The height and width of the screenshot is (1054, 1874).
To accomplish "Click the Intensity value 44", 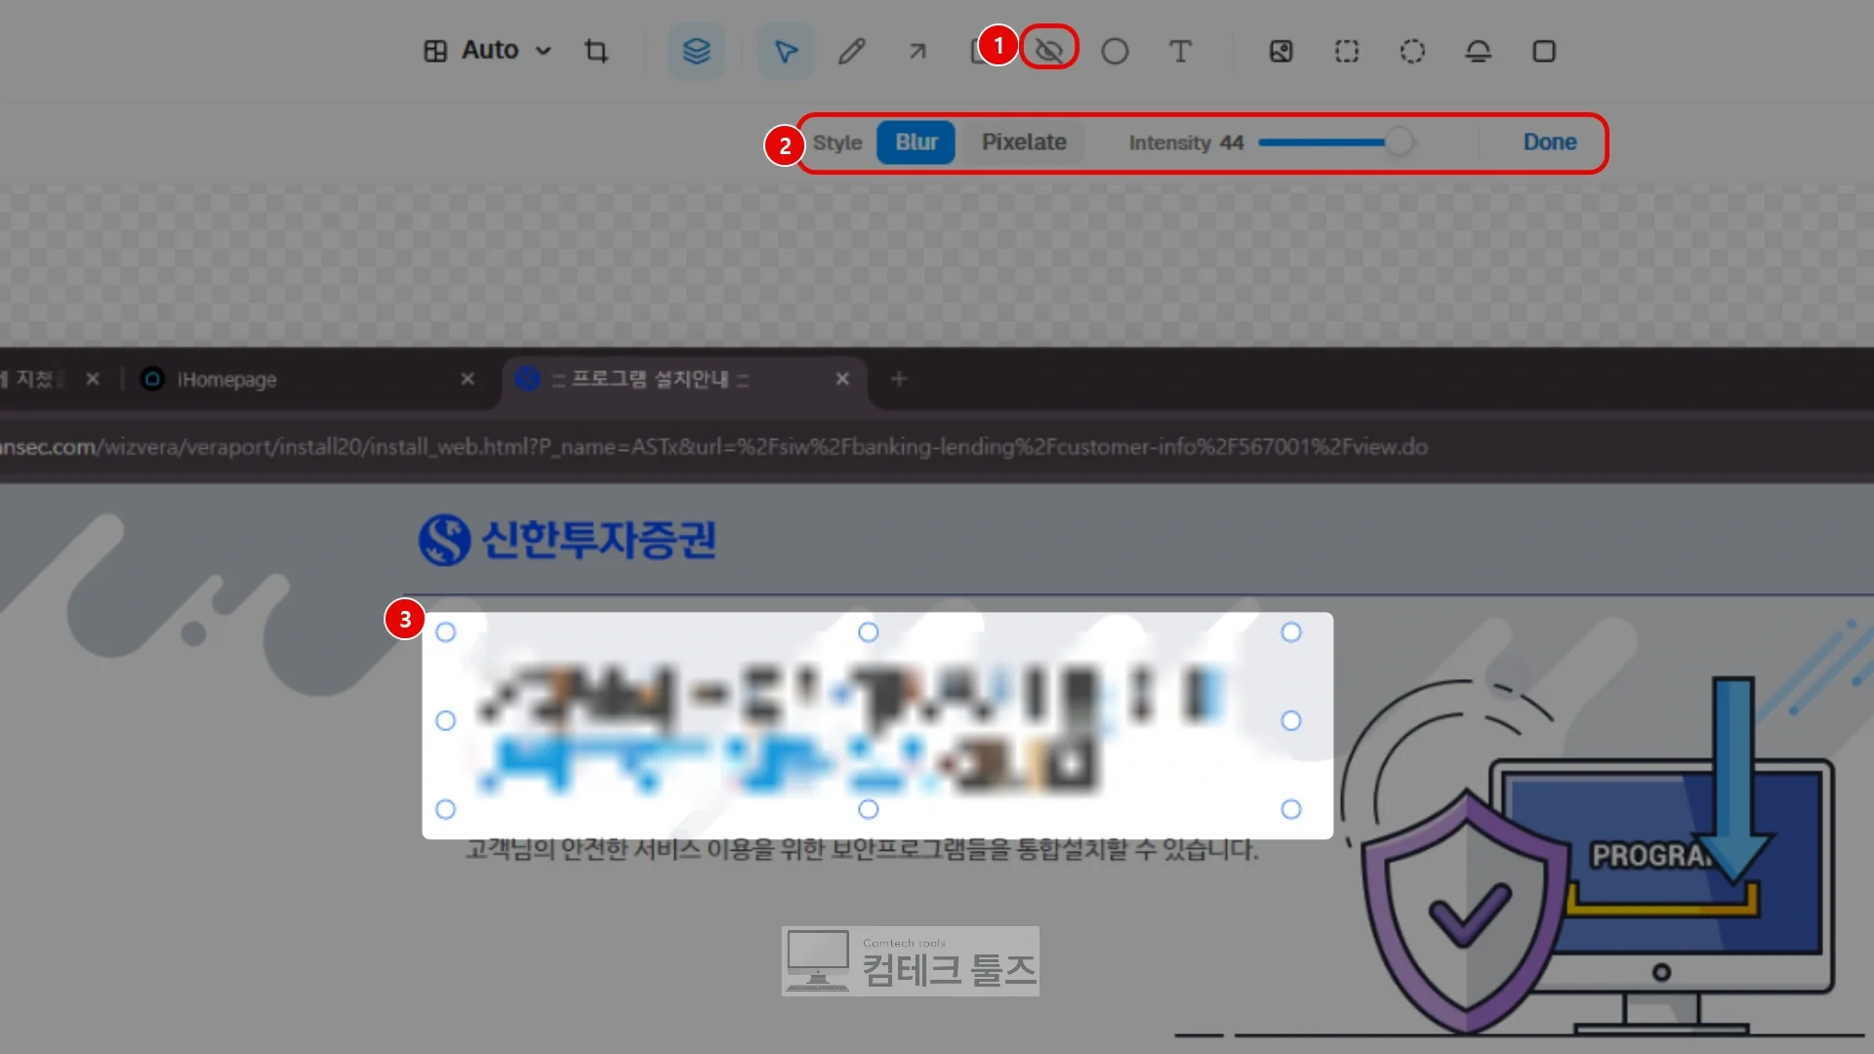I will tap(1232, 142).
